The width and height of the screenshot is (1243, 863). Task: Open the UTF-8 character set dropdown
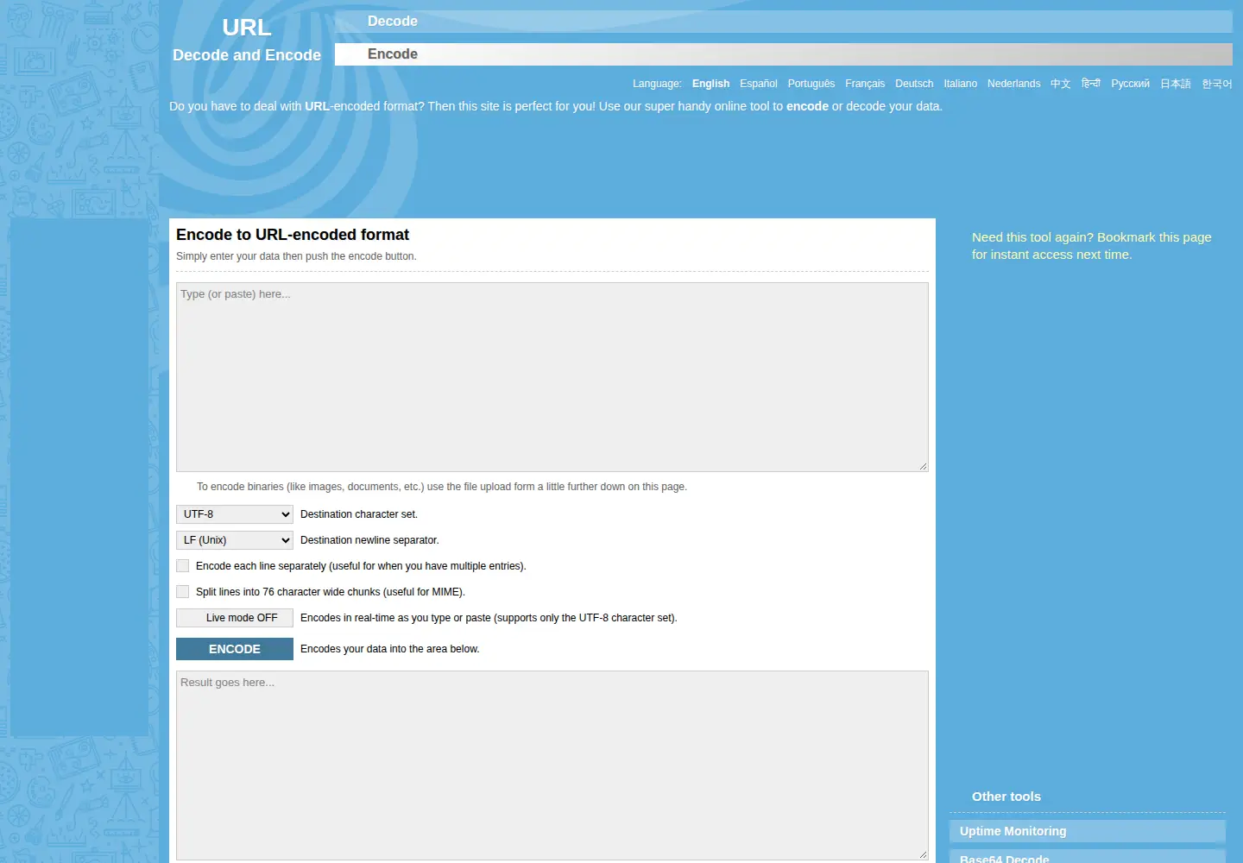pyautogui.click(x=235, y=514)
